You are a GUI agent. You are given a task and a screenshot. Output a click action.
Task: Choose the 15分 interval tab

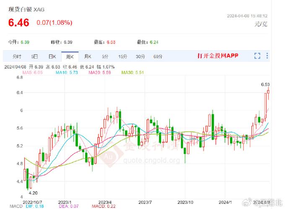coord(122,56)
